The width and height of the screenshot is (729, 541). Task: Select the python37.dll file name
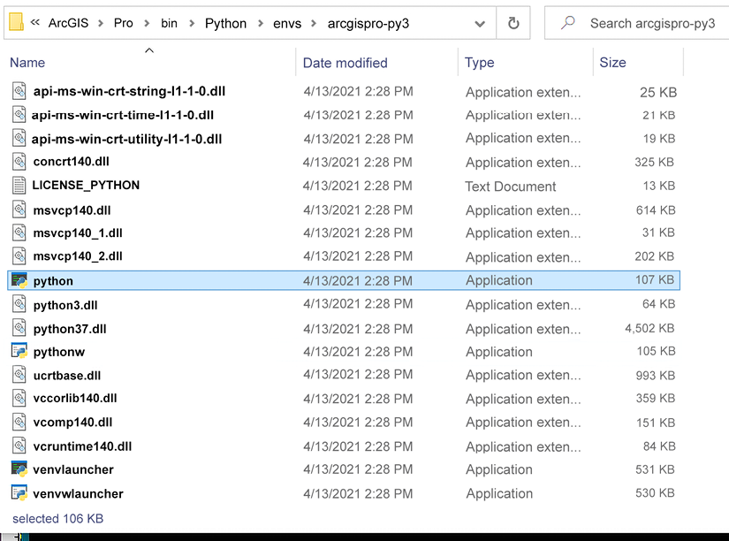[70, 329]
